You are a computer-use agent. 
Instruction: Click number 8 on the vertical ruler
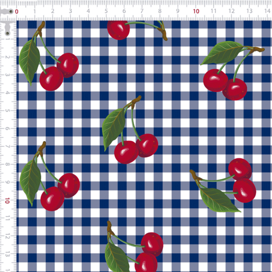coord(7,164)
